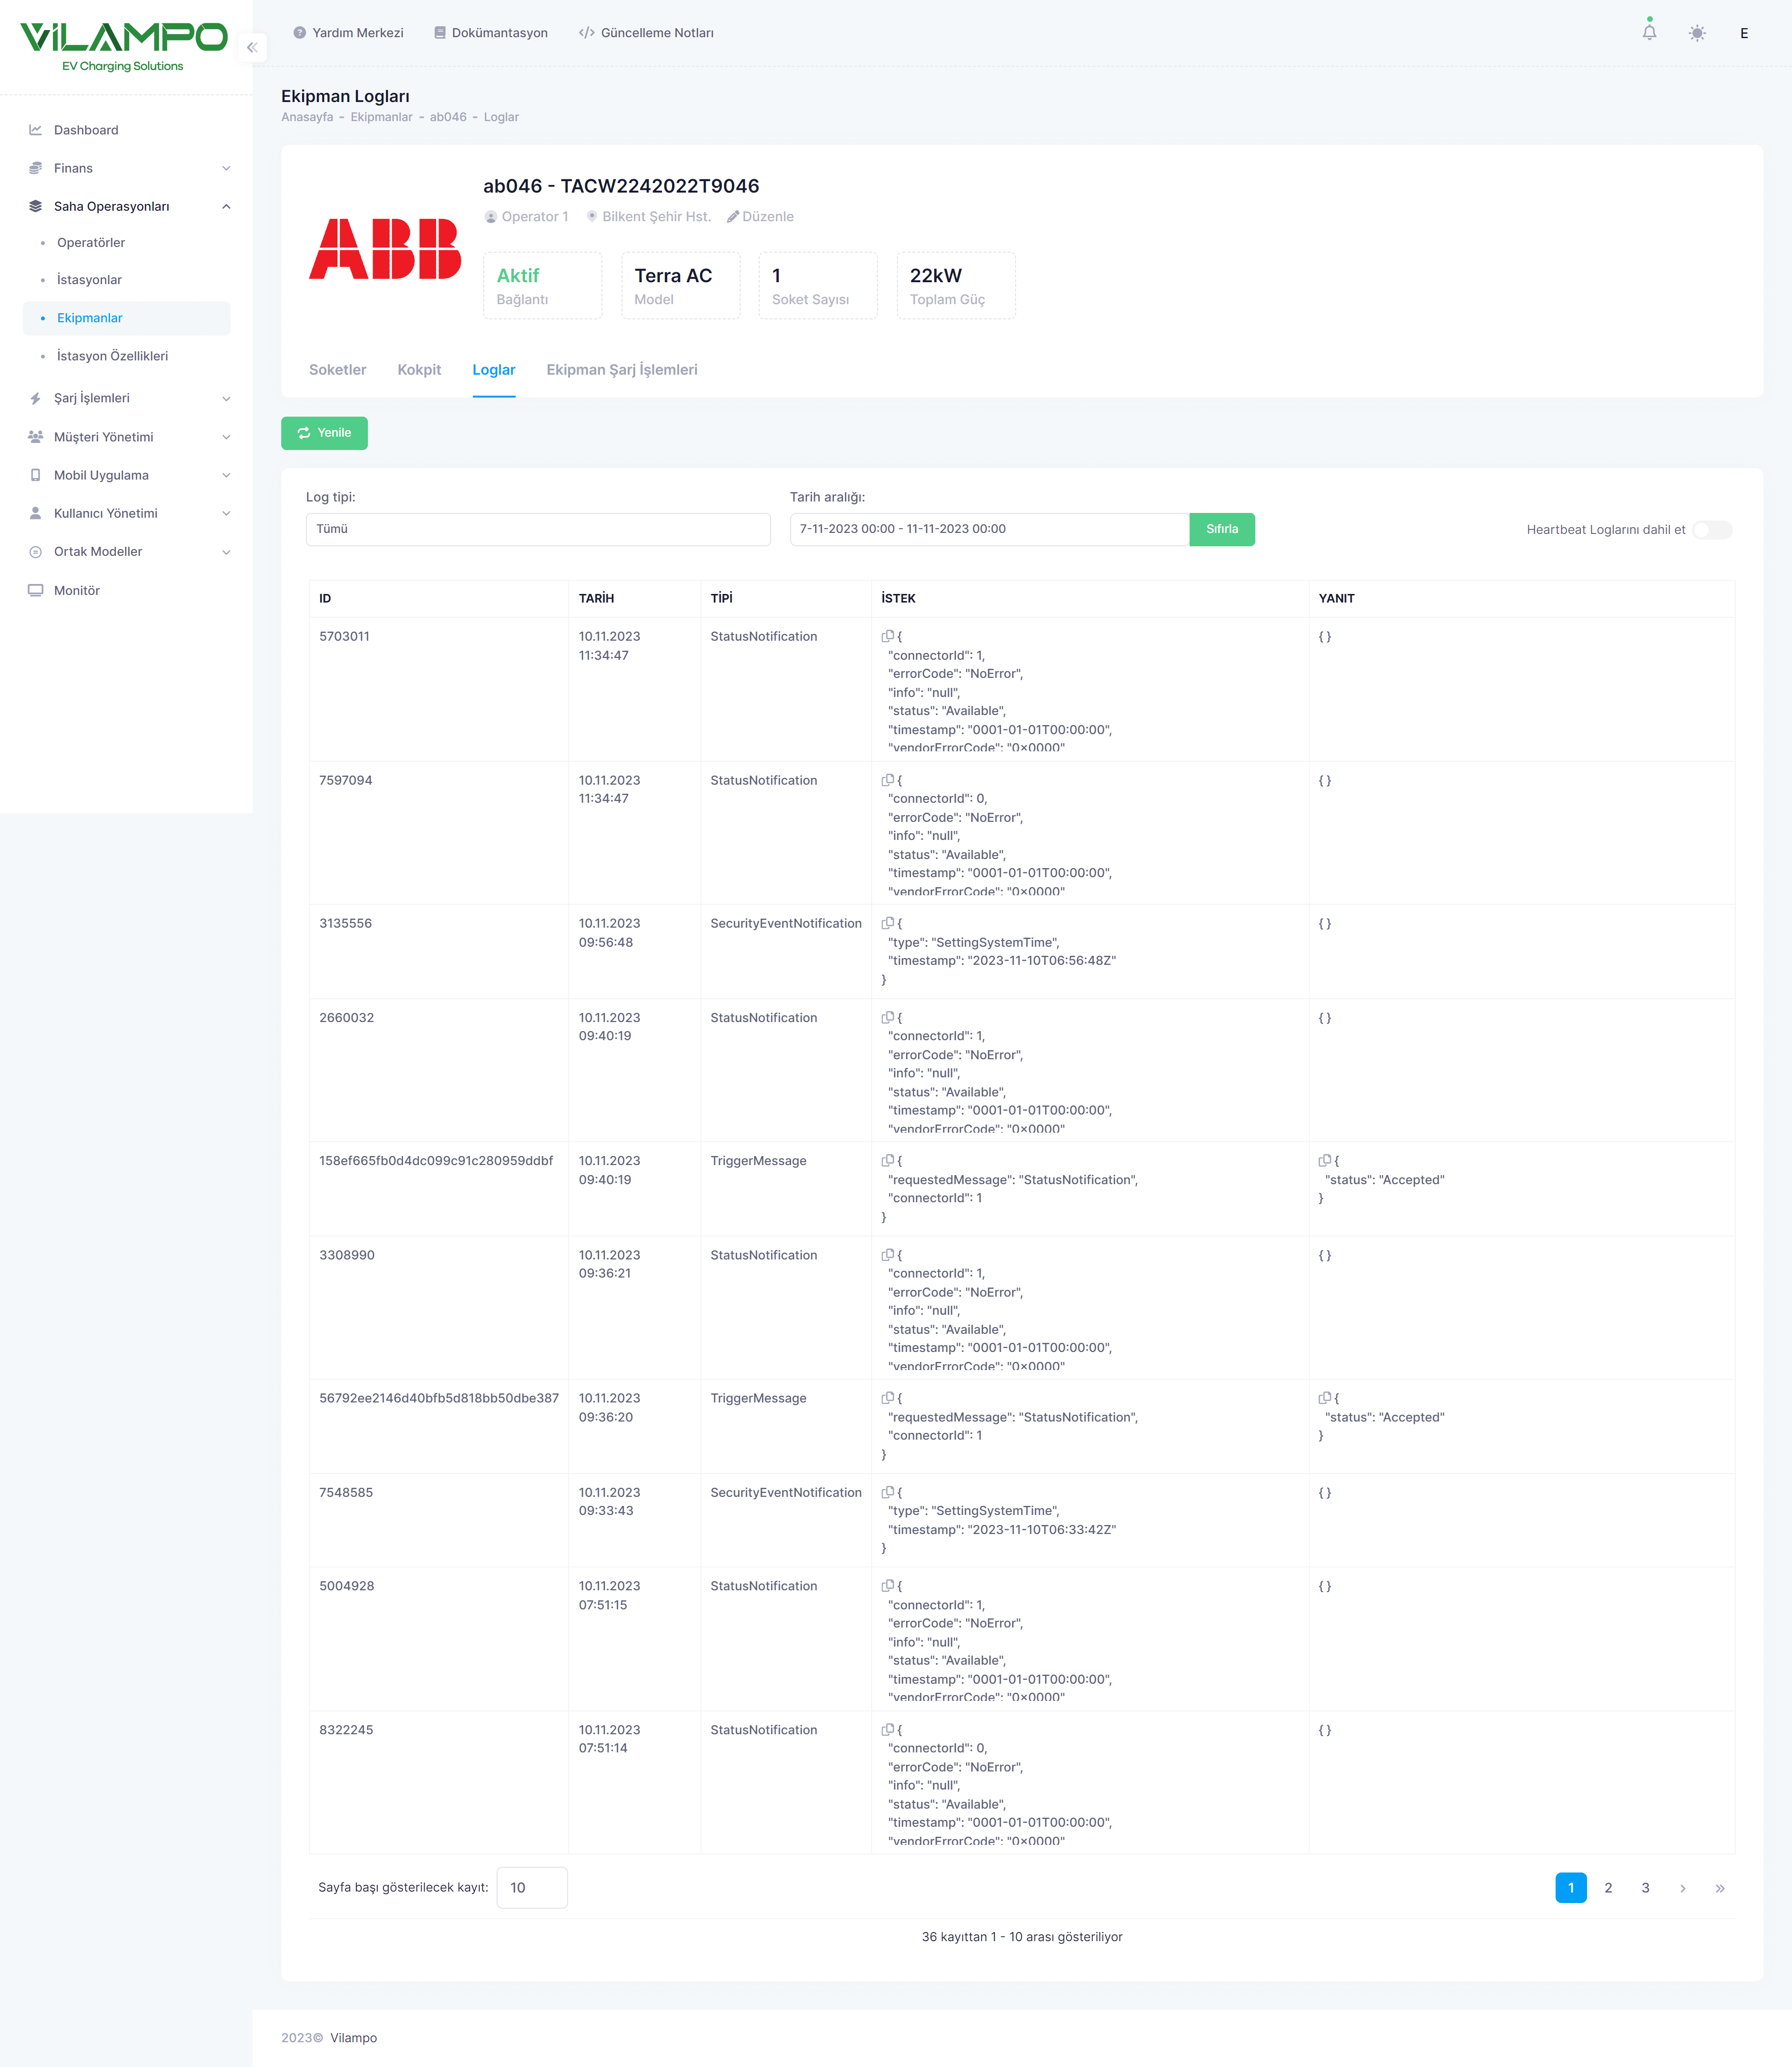Open the Log tipi dropdown
The height and width of the screenshot is (2067, 1792).
click(x=538, y=529)
